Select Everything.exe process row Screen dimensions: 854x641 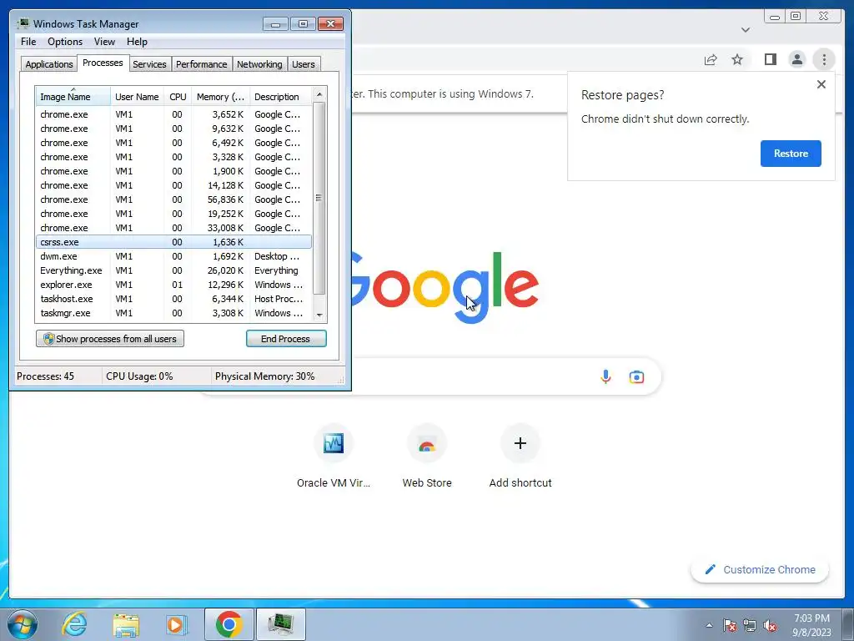point(173,270)
